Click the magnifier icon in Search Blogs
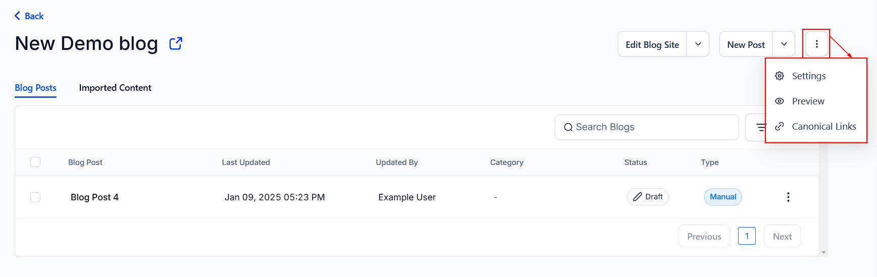The width and height of the screenshot is (877, 277). pos(568,127)
